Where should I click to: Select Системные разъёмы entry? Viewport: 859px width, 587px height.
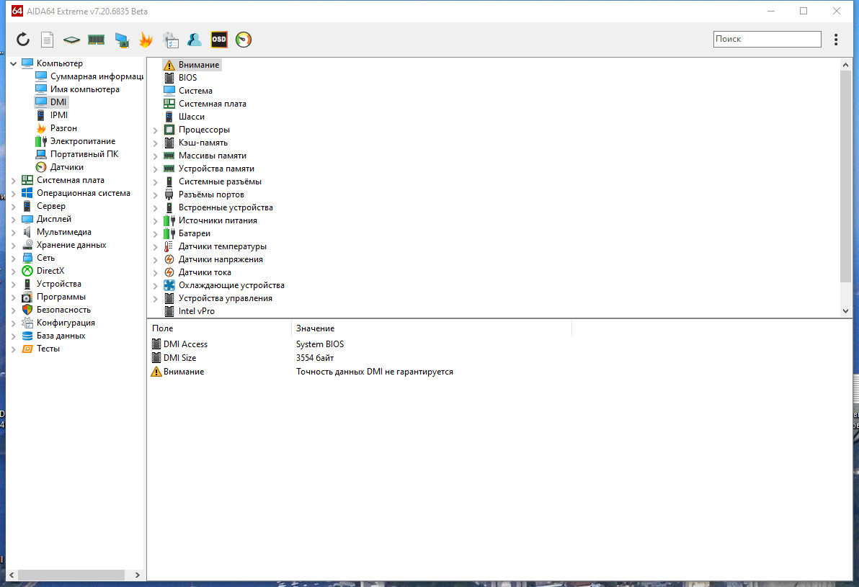(x=213, y=182)
